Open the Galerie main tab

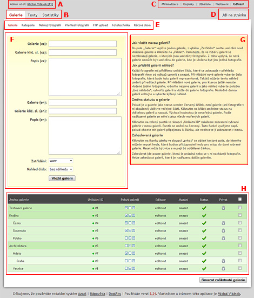pyautogui.click(x=16, y=15)
